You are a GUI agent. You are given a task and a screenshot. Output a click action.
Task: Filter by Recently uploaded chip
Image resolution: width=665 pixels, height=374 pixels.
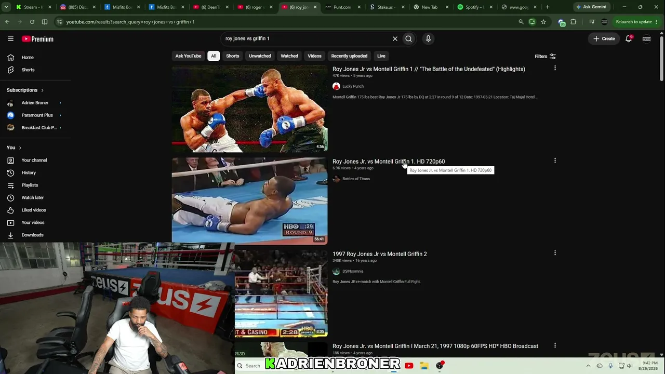349,56
